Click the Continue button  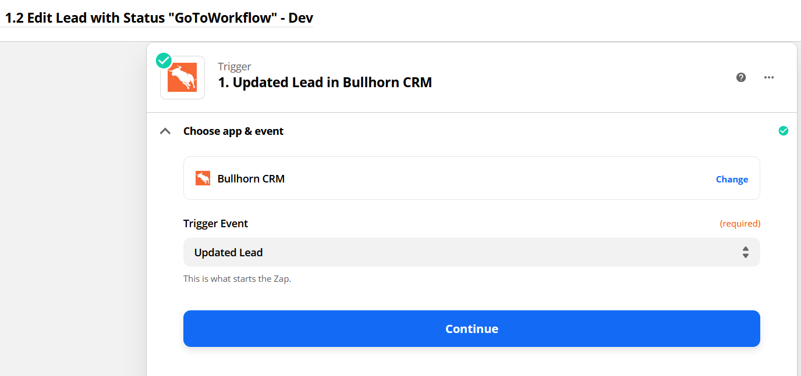pyautogui.click(x=472, y=328)
